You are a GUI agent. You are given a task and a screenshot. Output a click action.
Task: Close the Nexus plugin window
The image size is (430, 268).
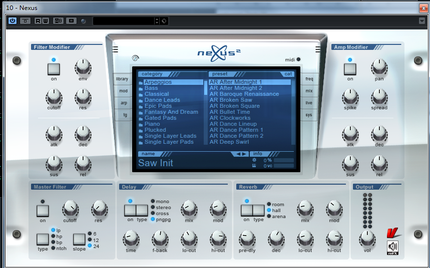[423, 8]
